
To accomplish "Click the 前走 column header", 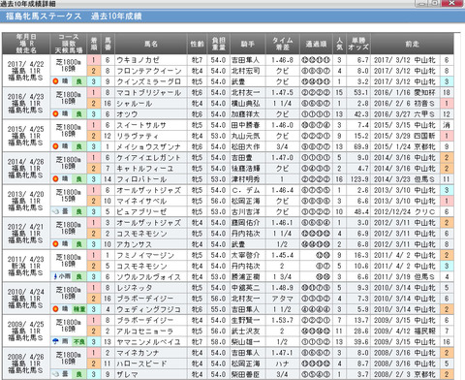I will (x=412, y=44).
